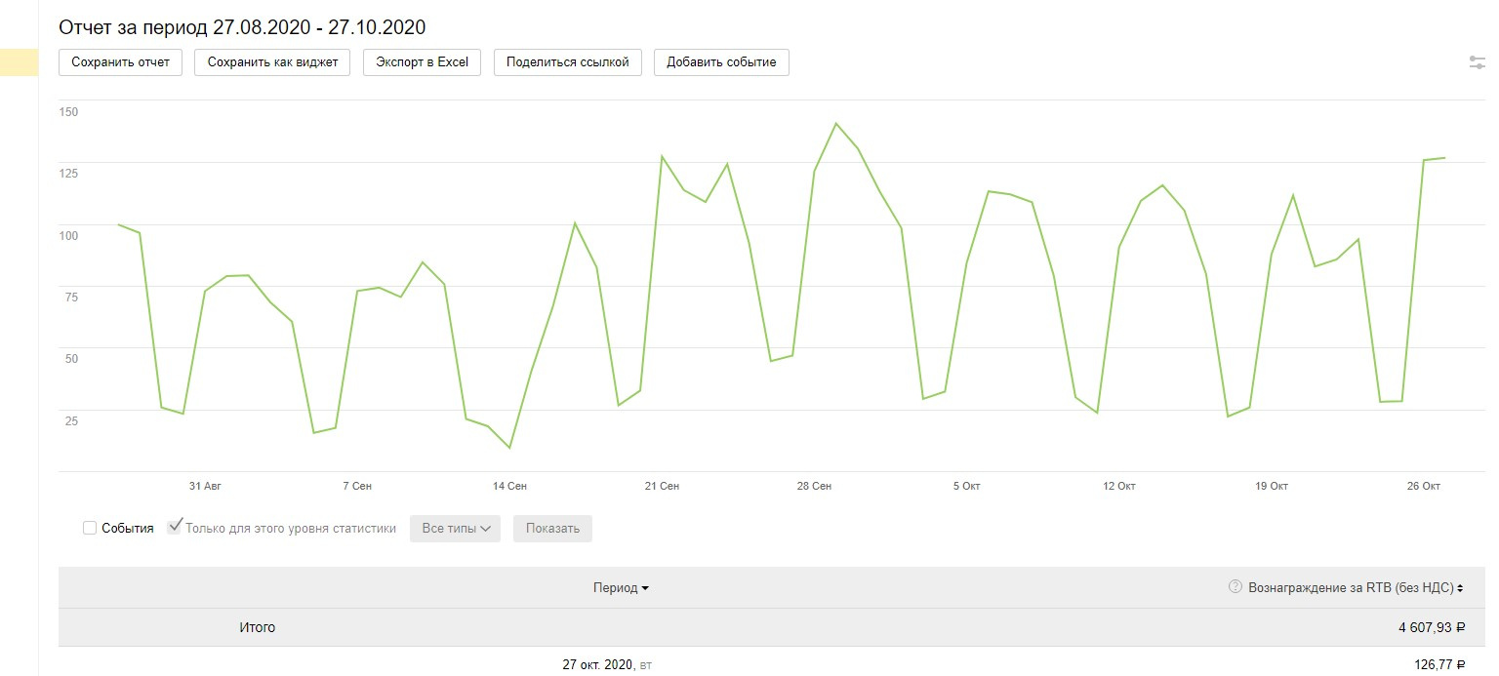Viewport: 1499px width, 676px height.
Task: Click x-axis label 21 Сен
Action: [x=662, y=486]
